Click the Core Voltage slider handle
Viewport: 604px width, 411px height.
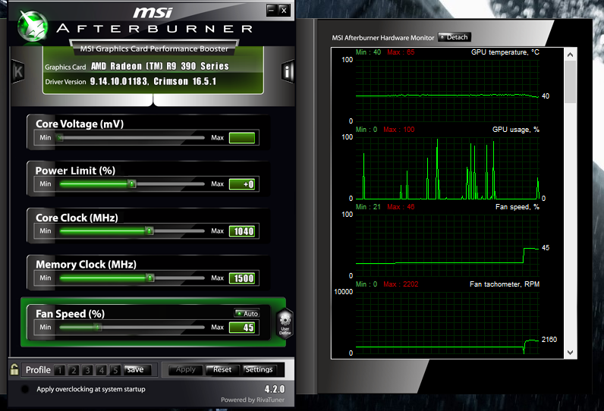(x=59, y=137)
